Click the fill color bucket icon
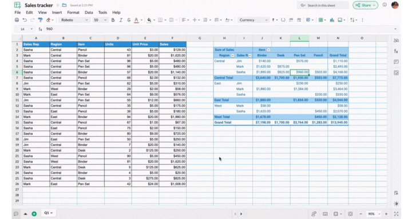This screenshot has height=219, width=412. tap(149, 20)
